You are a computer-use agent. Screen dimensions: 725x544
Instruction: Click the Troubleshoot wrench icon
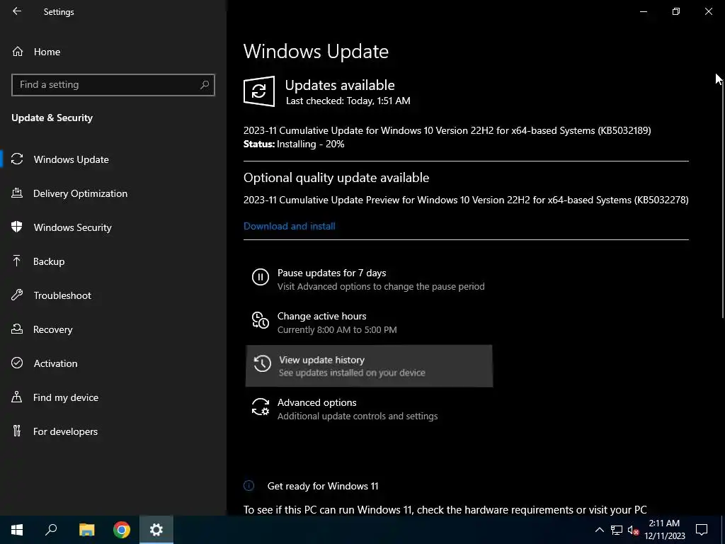(17, 295)
